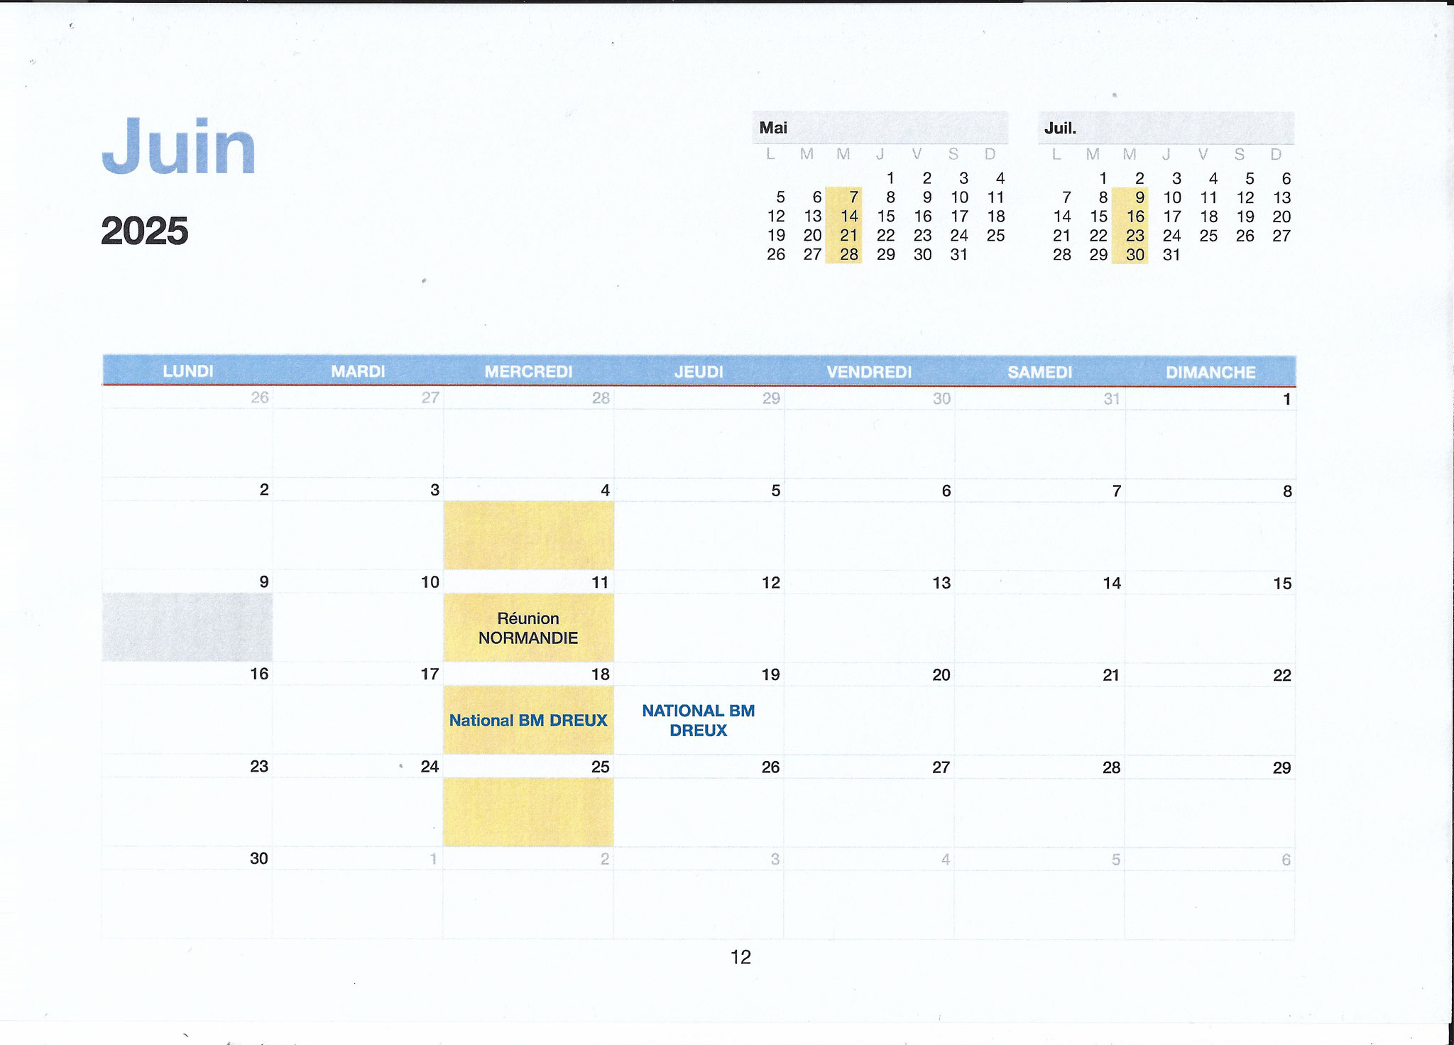Click highlighted 23 in the Juil. mini calendar
The image size is (1454, 1045).
(x=1136, y=236)
